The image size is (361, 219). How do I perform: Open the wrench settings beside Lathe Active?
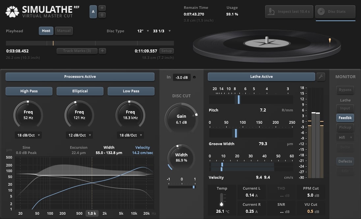[x=321, y=77]
